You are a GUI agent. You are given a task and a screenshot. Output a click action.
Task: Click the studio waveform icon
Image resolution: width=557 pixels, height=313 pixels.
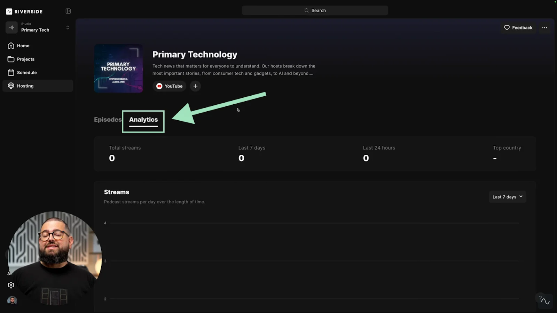click(x=11, y=27)
